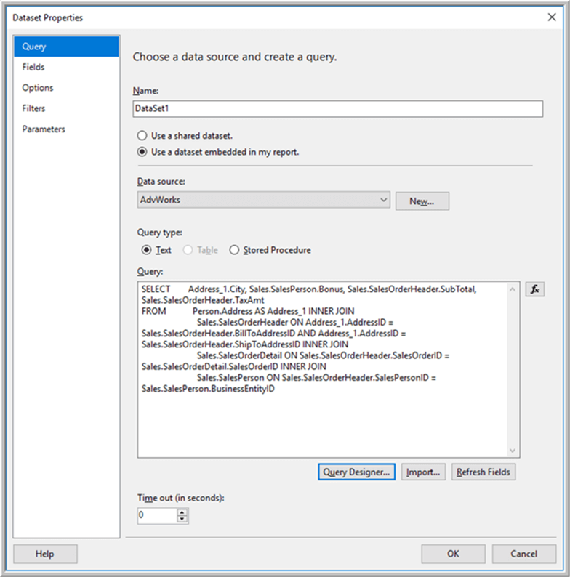Click the 'Sales.SalesPerson.BusinessEntityID' query line
The height and width of the screenshot is (577, 570).
coord(208,389)
